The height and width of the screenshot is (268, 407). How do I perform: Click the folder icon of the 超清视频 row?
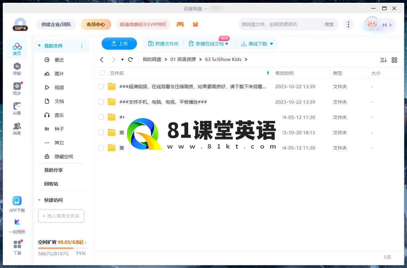click(x=112, y=86)
